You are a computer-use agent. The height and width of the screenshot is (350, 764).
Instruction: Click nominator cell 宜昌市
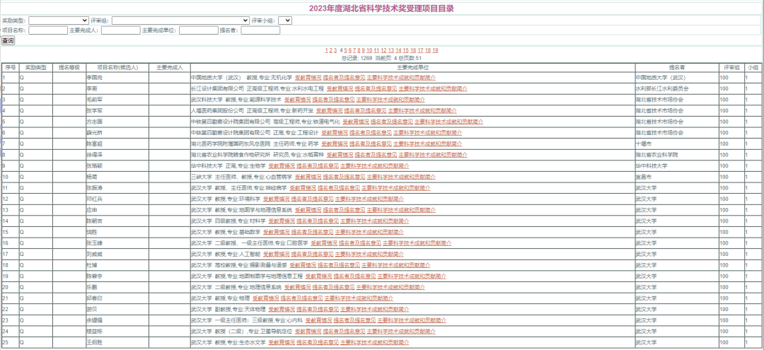643,177
